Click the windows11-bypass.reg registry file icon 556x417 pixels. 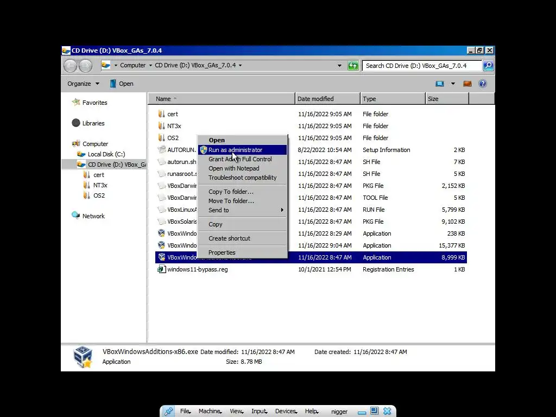(x=162, y=269)
